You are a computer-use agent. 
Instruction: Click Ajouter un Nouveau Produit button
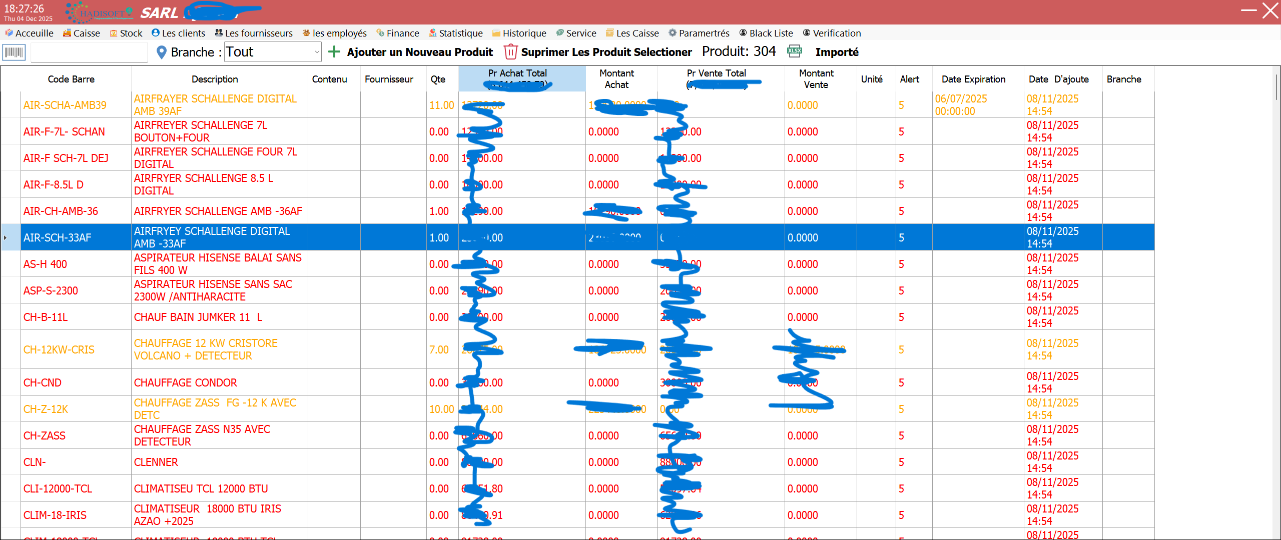coord(419,52)
